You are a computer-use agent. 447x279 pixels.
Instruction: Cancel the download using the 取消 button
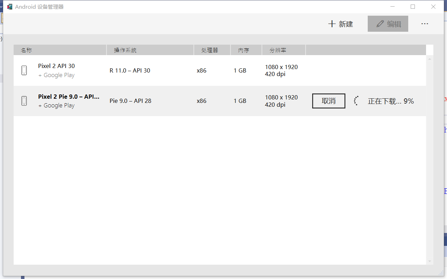point(328,101)
